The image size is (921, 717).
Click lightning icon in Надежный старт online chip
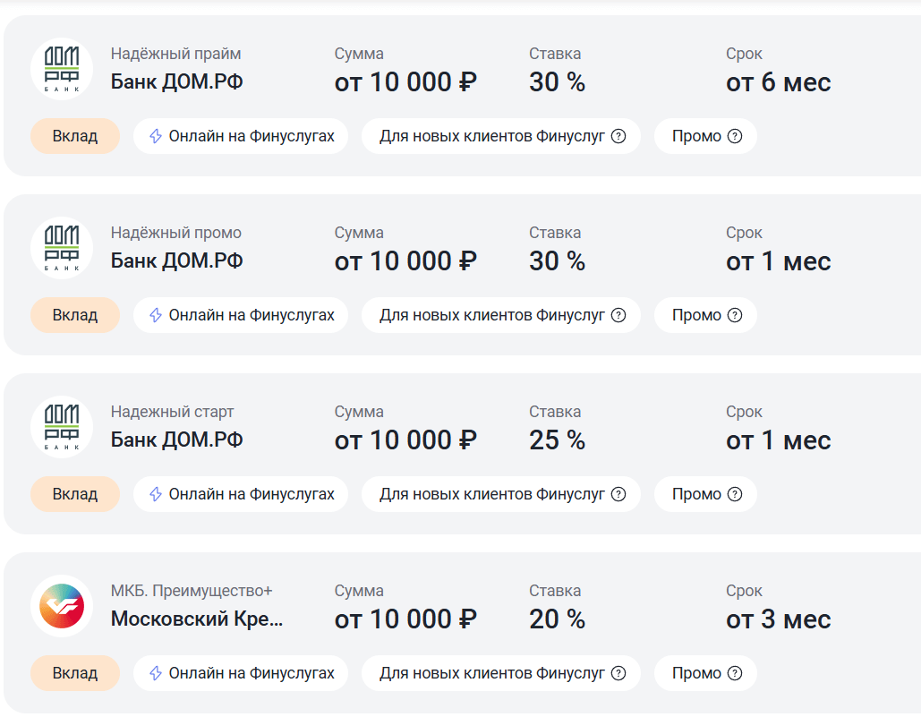click(x=156, y=494)
